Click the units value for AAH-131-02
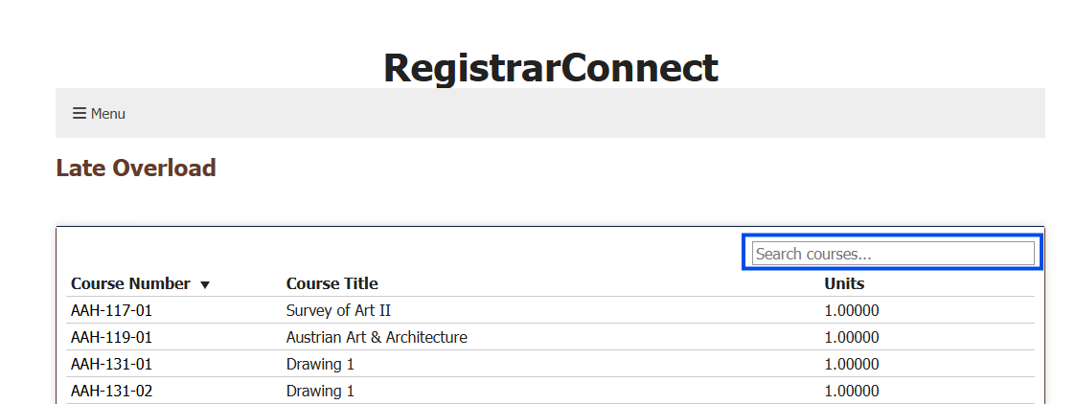The width and height of the screenshot is (1076, 404). 851,391
